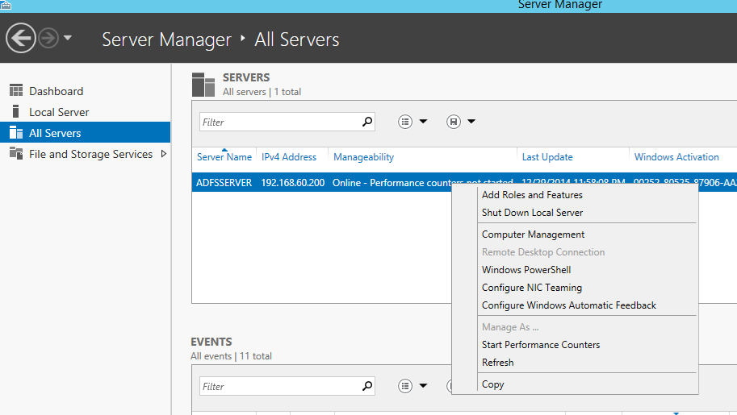Open the Dashboard page

tap(56, 91)
